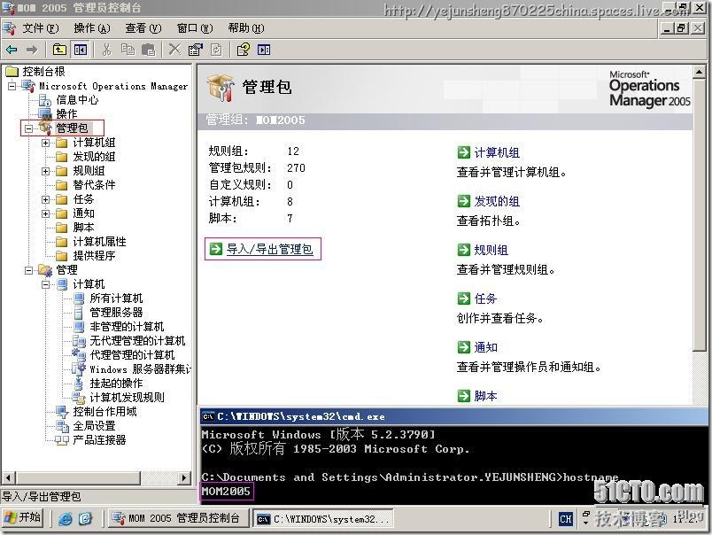Click the Copy toolbar icon
The image size is (712, 535).
pyautogui.click(x=128, y=50)
